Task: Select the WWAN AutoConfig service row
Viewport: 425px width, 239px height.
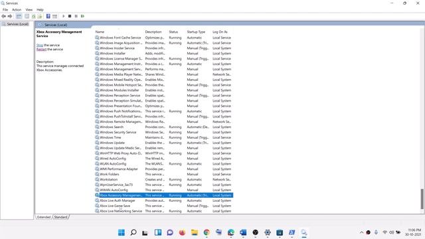Action: pyautogui.click(x=164, y=190)
